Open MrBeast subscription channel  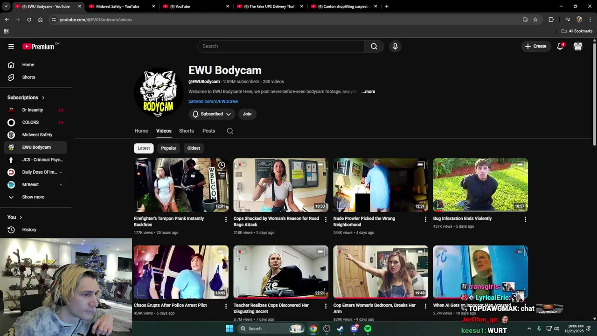(35, 185)
